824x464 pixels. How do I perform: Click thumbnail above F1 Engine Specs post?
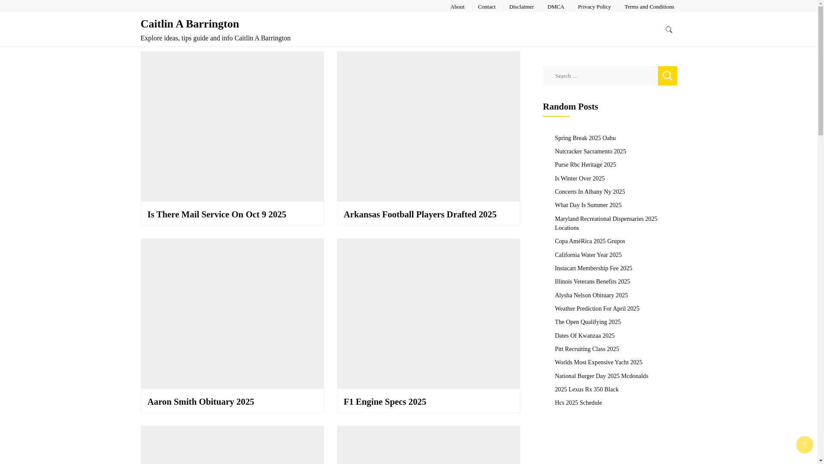[428, 314]
